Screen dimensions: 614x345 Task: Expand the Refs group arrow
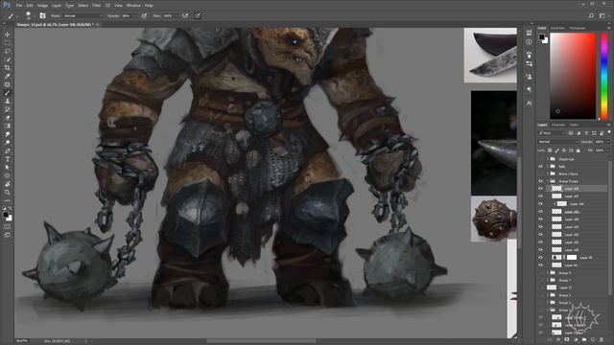coord(548,167)
